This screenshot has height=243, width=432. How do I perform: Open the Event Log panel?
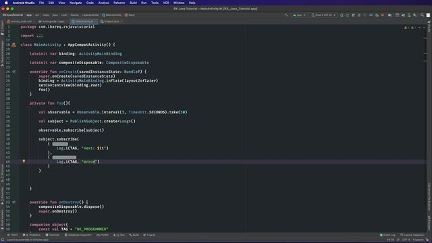387,235
